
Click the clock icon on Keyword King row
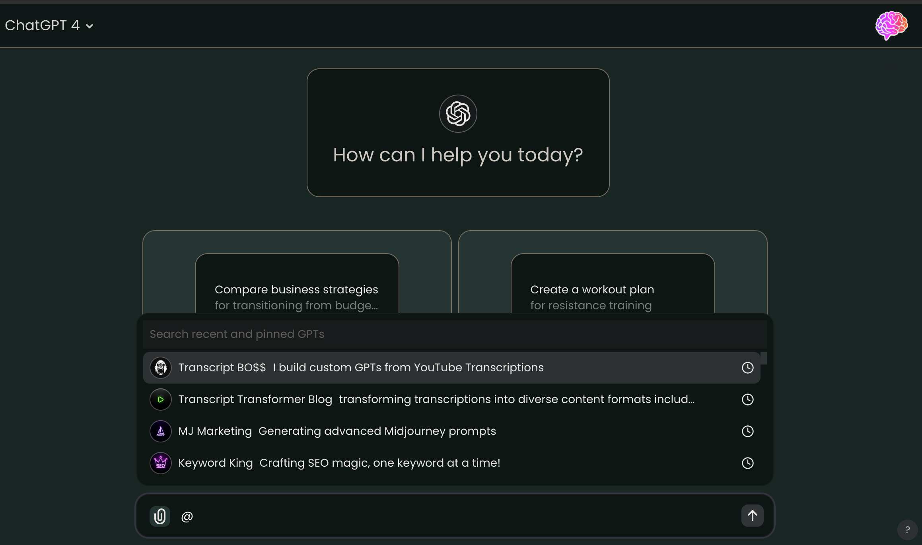(747, 463)
